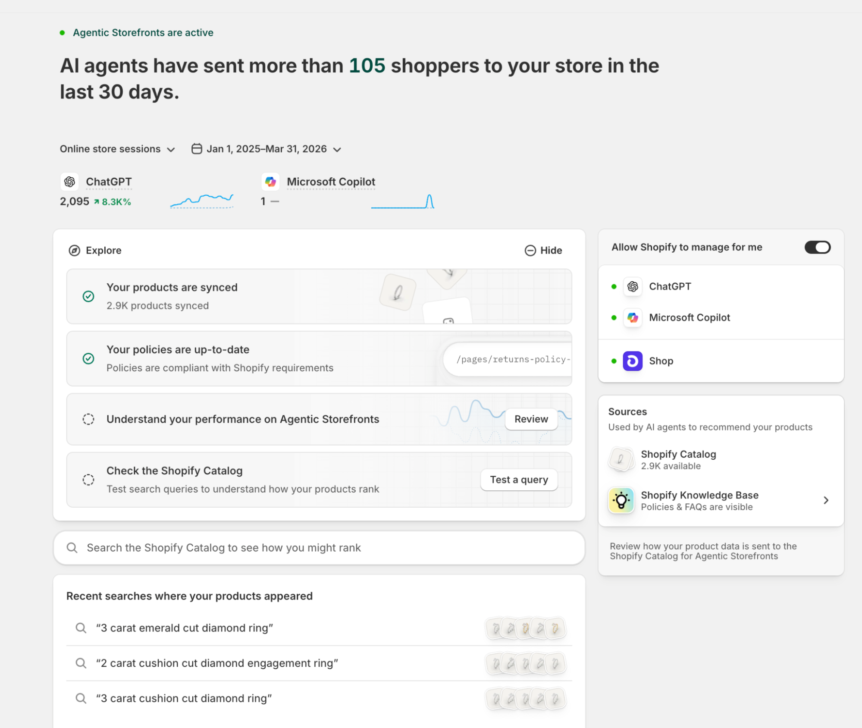The width and height of the screenshot is (862, 728).
Task: Open product thumbnails for 2 carat cushion cut engagement search
Action: coord(525,663)
